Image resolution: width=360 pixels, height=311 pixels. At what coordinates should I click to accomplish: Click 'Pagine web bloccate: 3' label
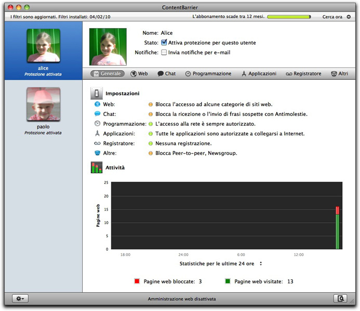pos(172,281)
